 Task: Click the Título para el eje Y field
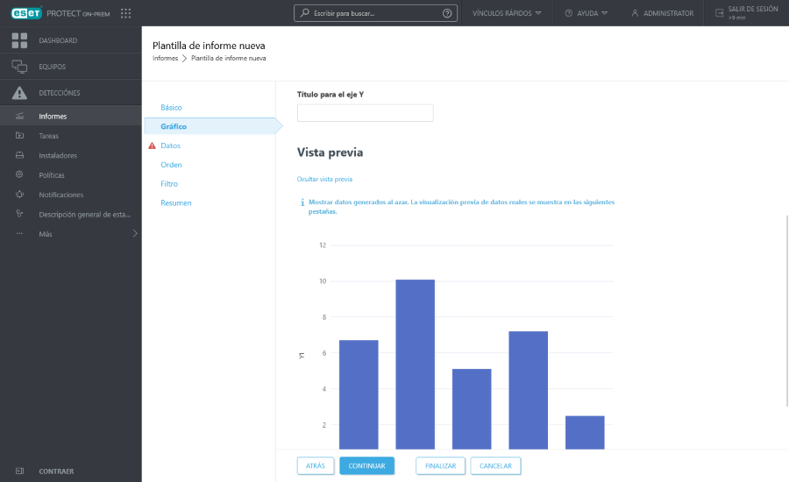365,113
